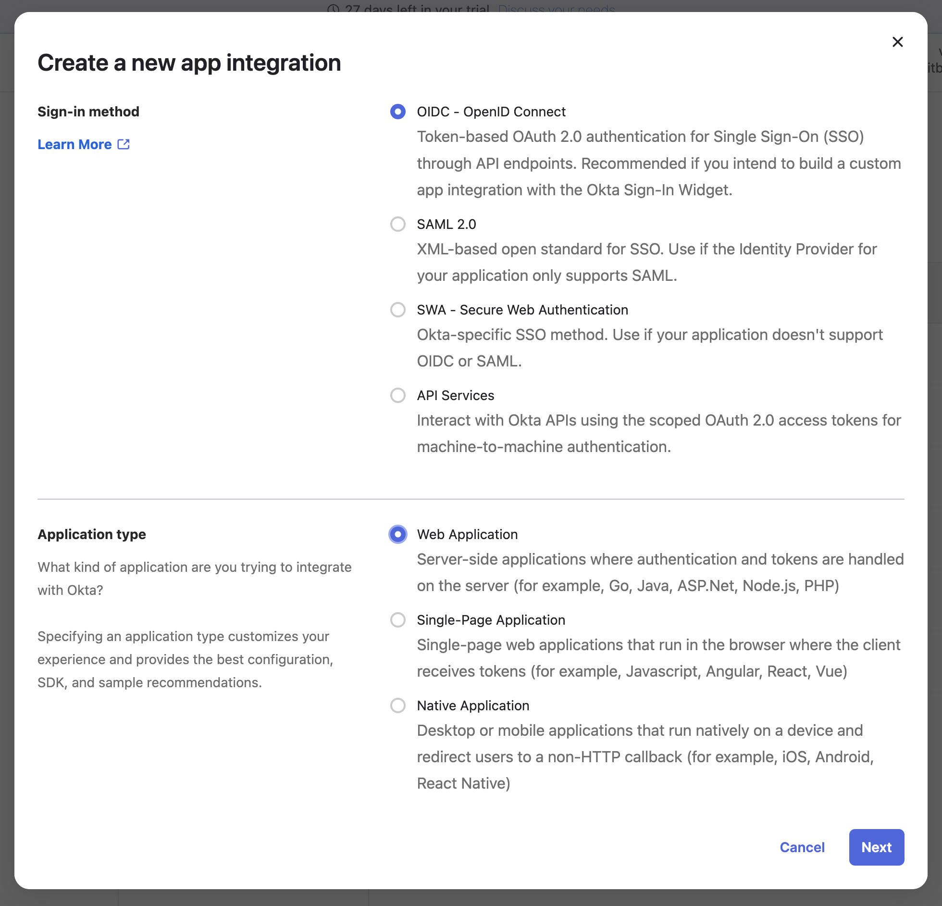The image size is (942, 906).
Task: Select the Web Application radio button
Action: pyautogui.click(x=397, y=534)
